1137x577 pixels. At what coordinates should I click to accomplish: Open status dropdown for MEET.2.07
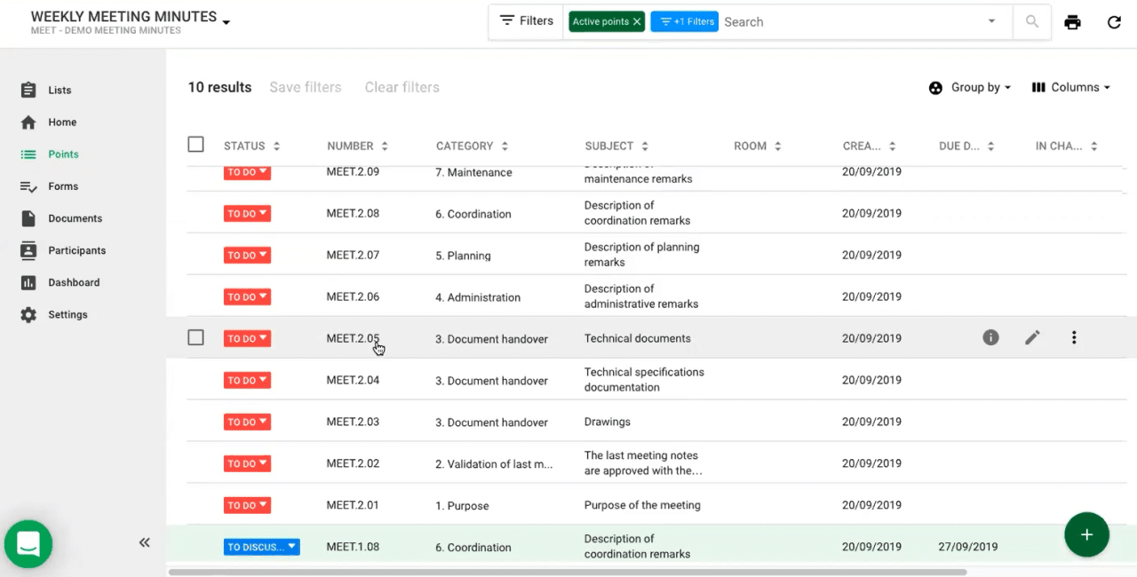click(x=247, y=256)
